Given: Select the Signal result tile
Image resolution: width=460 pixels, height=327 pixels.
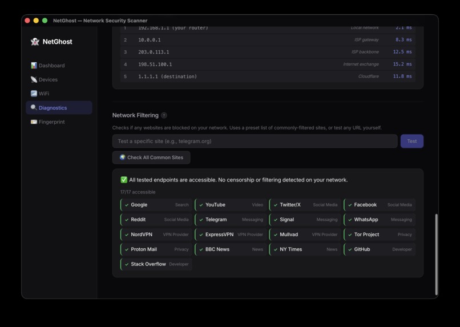Looking at the screenshot, I should point(305,219).
